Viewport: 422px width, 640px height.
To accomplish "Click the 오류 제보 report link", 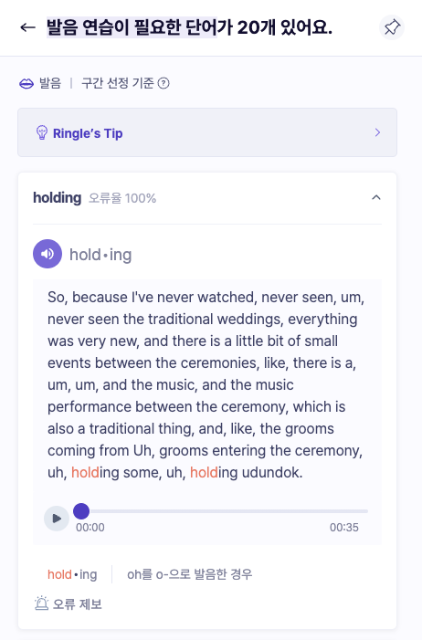I will tap(78, 603).
